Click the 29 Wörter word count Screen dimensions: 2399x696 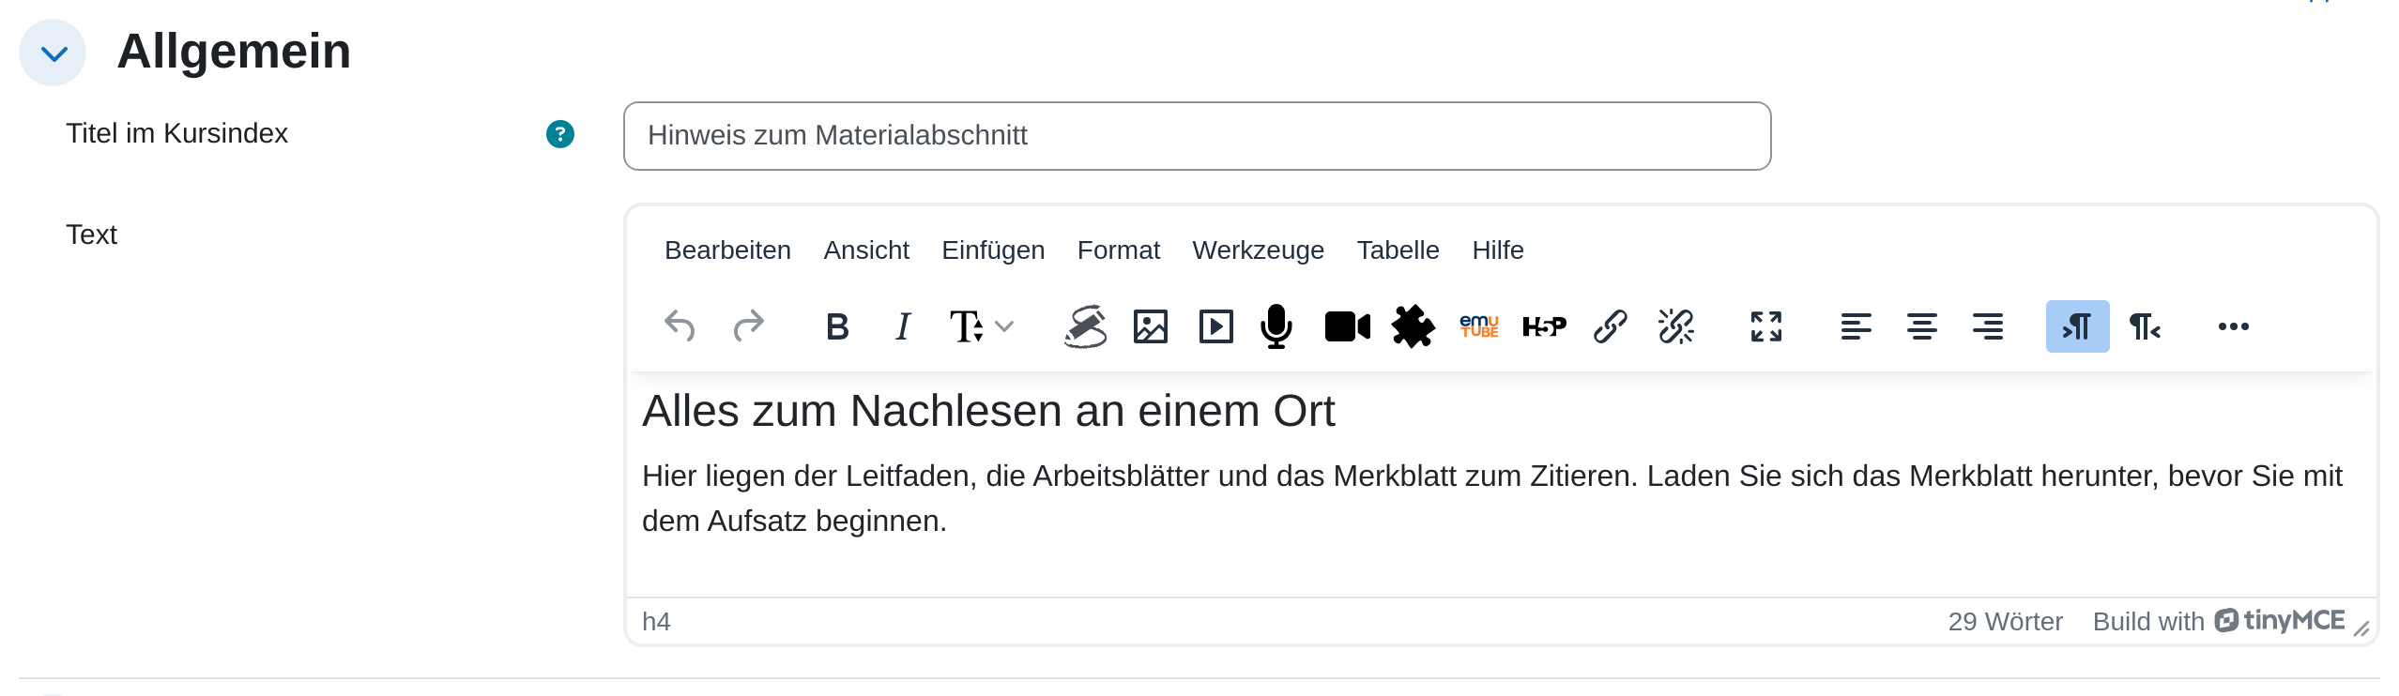[2005, 622]
